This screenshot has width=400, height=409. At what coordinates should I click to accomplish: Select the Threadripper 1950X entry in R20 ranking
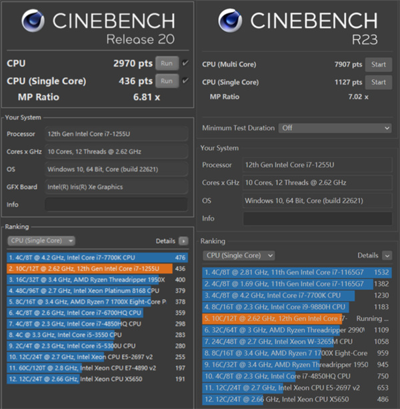pyautogui.click(x=97, y=280)
